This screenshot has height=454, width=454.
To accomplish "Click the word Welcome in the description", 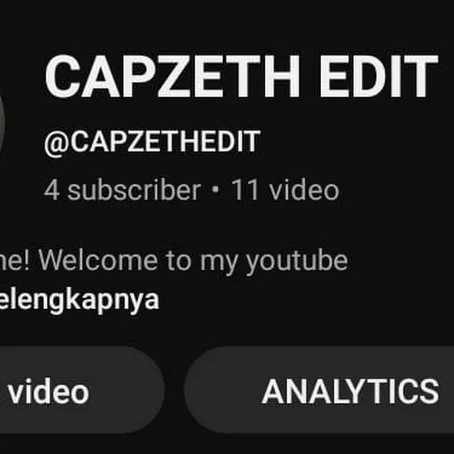I will (98, 259).
